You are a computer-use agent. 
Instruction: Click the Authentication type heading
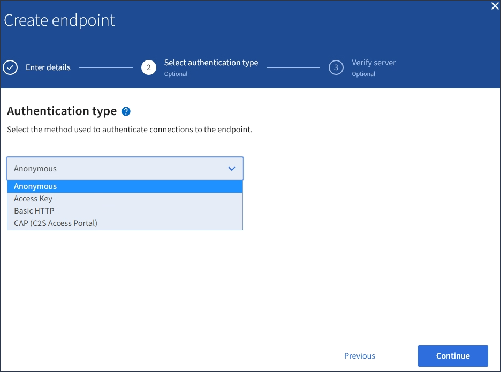point(62,111)
